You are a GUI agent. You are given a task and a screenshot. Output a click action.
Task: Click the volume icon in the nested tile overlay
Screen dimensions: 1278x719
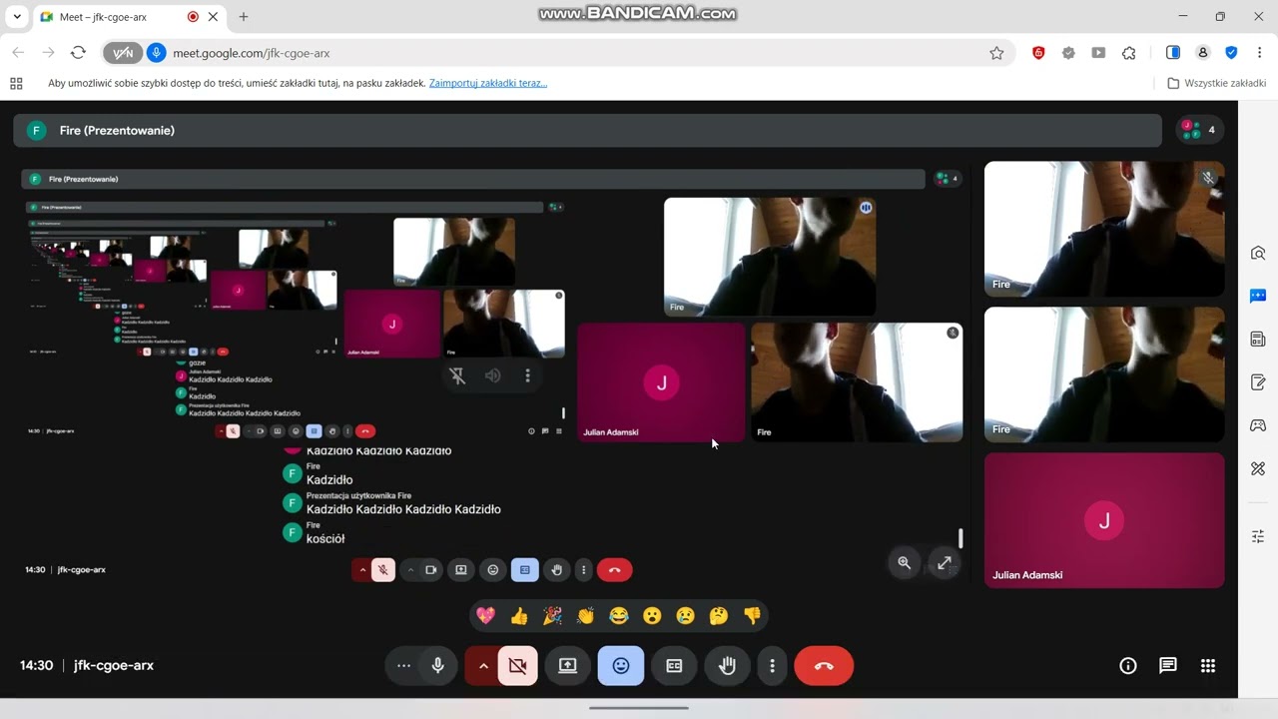[x=492, y=375]
